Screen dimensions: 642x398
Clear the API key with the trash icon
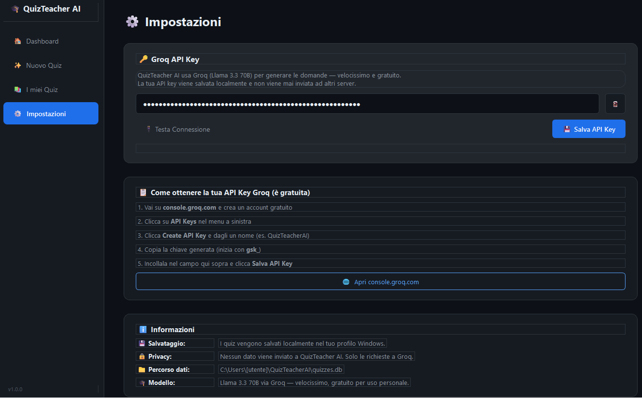click(x=615, y=104)
